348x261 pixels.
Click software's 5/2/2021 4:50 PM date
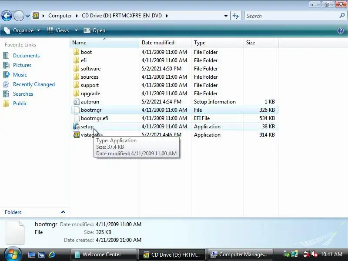161,69
